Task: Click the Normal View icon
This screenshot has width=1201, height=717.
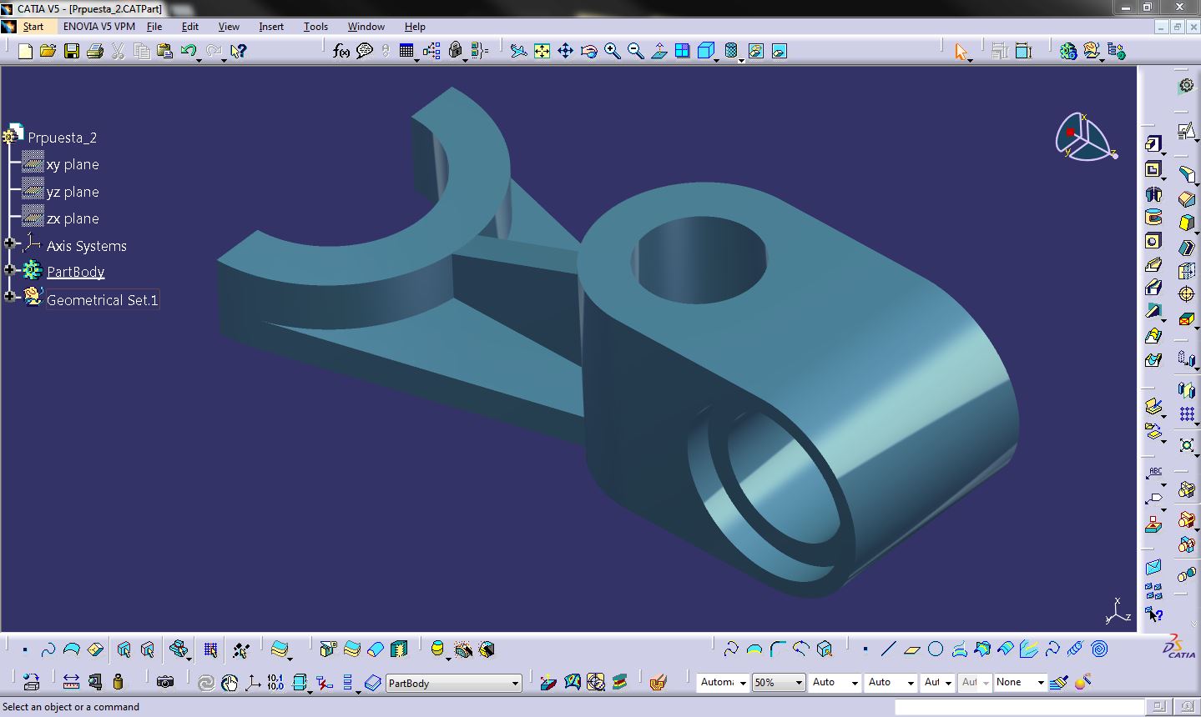Action: (659, 52)
